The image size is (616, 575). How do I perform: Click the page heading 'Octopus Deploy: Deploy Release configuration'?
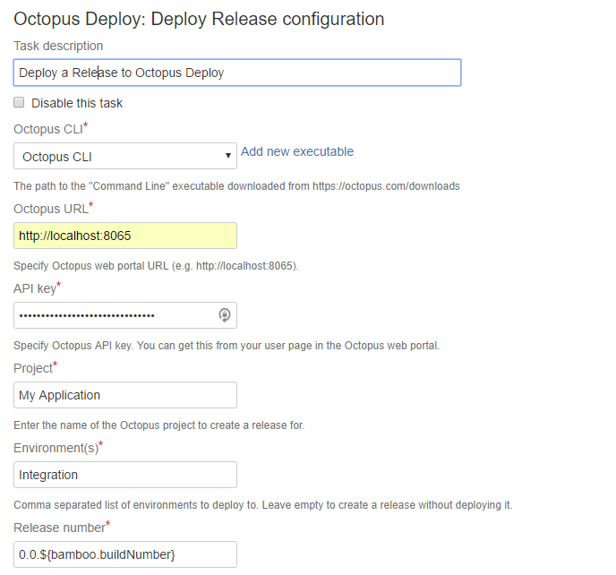click(x=199, y=19)
